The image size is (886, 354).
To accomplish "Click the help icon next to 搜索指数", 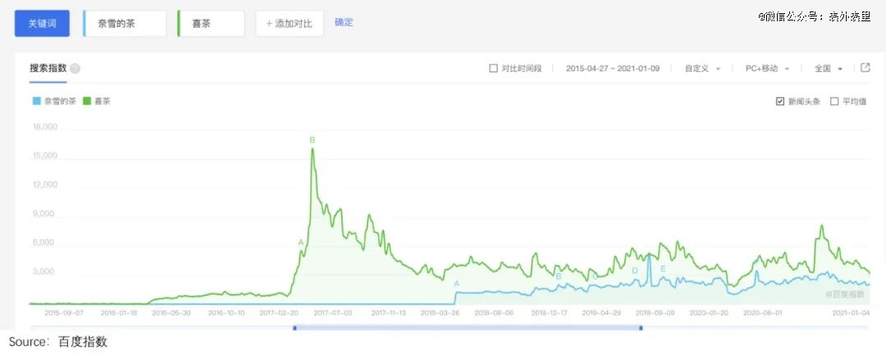I will click(x=75, y=68).
